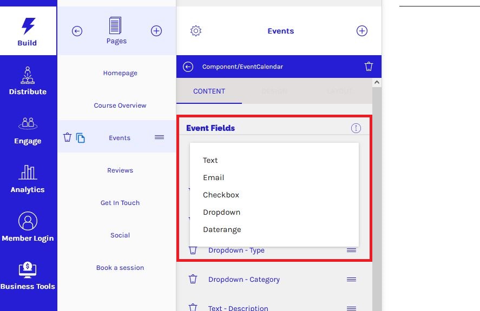Viewport: 480px width, 311px height.
Task: Open Business Tools in sidebar
Action: (x=28, y=276)
